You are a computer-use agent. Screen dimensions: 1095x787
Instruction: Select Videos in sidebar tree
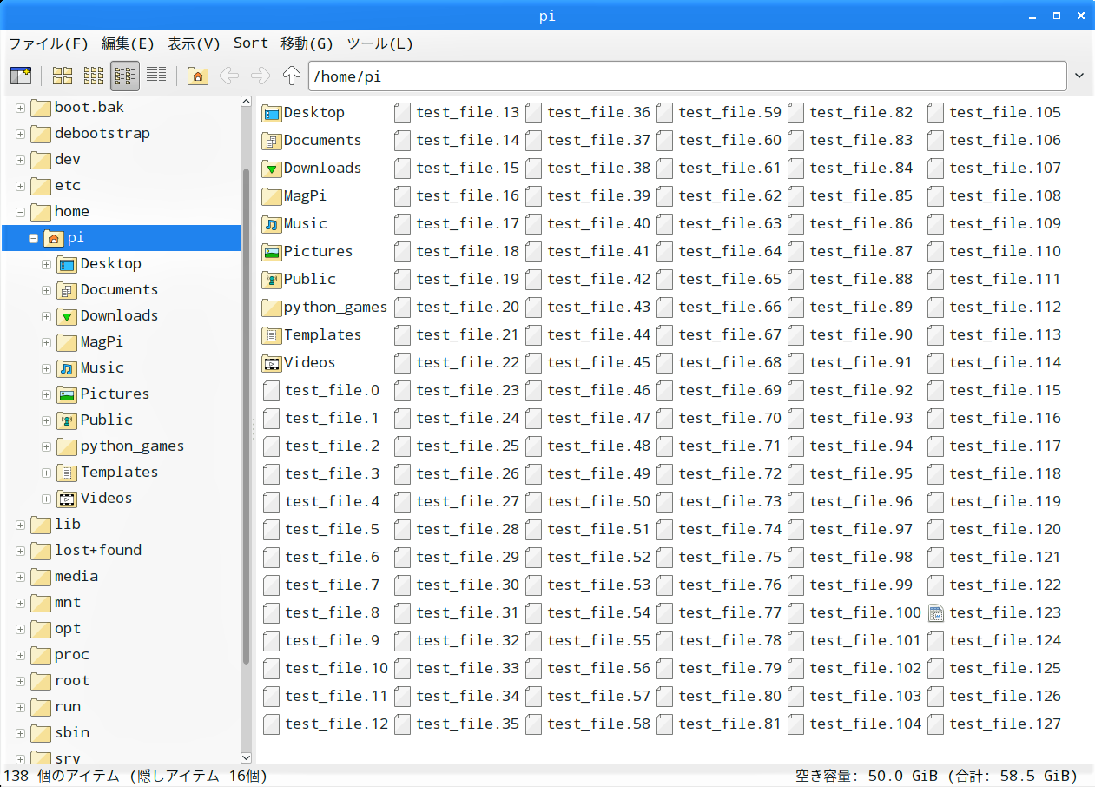106,499
